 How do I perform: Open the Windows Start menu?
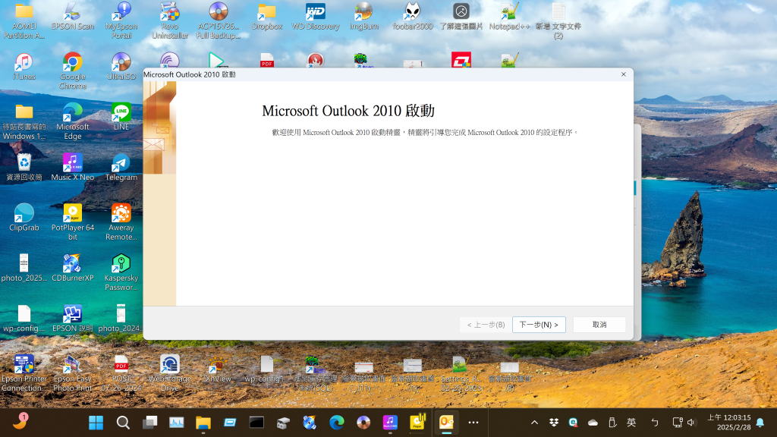tap(96, 422)
